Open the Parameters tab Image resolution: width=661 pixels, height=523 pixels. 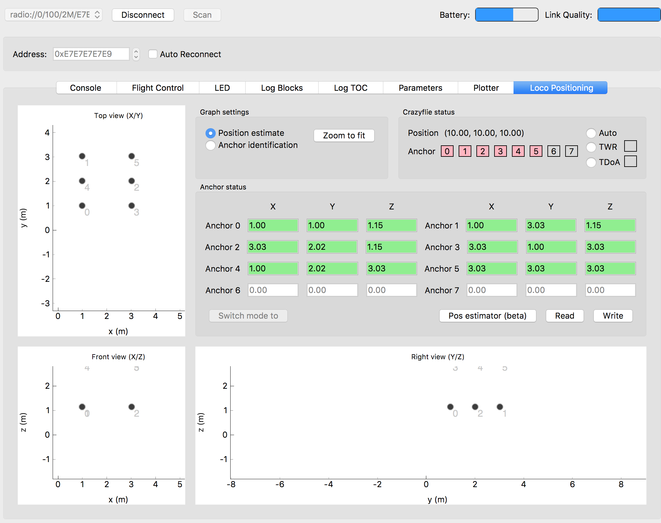pos(420,88)
